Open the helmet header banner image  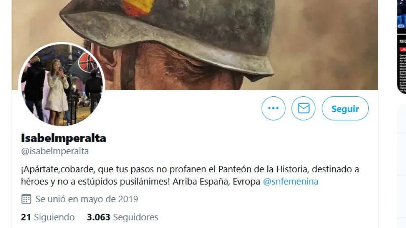[x=195, y=45]
